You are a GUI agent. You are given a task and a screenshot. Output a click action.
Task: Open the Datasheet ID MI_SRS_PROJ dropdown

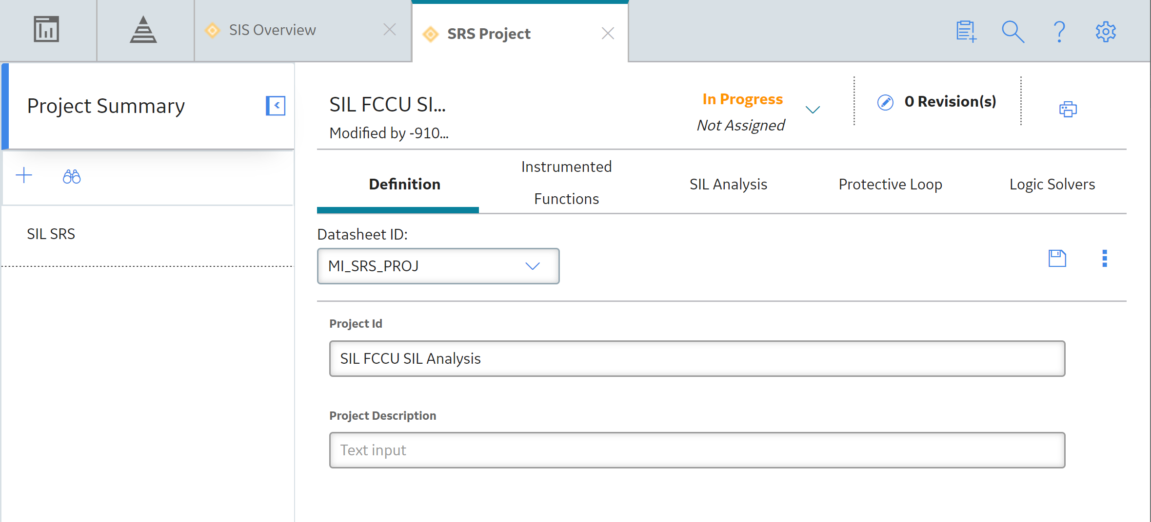tap(438, 266)
